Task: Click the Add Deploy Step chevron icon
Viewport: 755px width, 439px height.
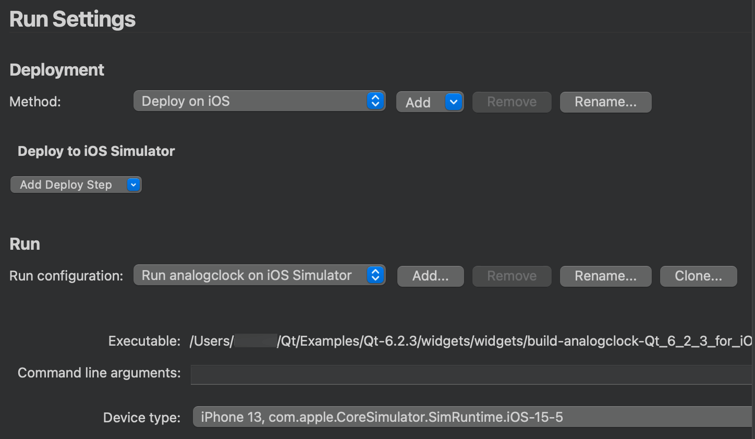Action: pos(133,184)
